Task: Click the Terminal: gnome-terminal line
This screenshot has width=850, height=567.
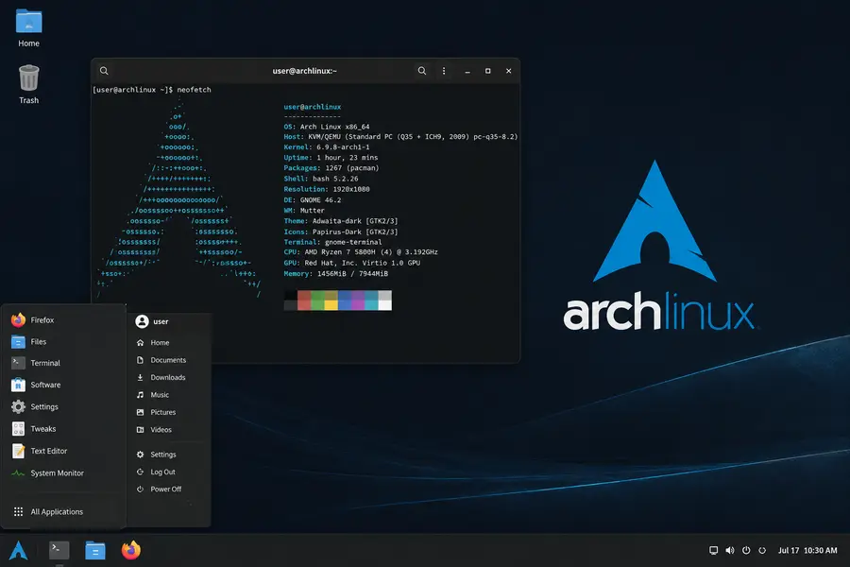Action: click(x=332, y=243)
